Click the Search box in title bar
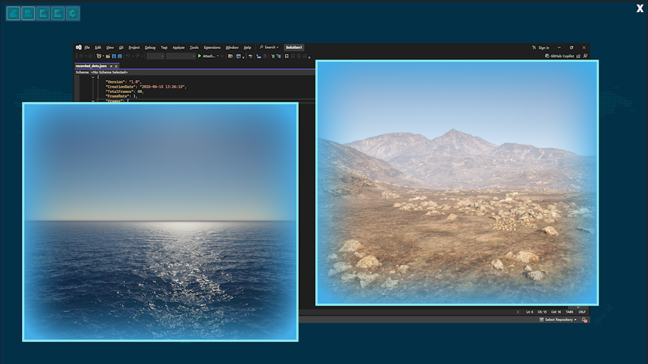Screen dimensions: 648x364 269,48
